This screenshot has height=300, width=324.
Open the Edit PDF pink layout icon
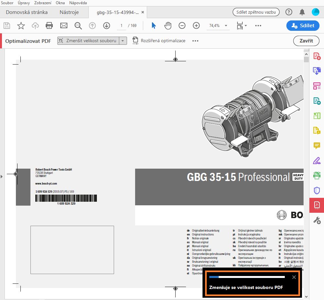pyautogui.click(x=317, y=86)
